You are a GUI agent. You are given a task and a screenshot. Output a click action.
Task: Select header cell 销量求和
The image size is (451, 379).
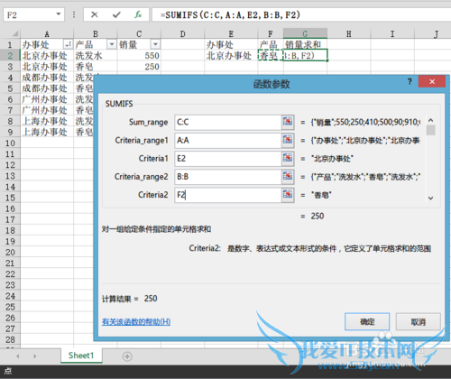pyautogui.click(x=305, y=44)
